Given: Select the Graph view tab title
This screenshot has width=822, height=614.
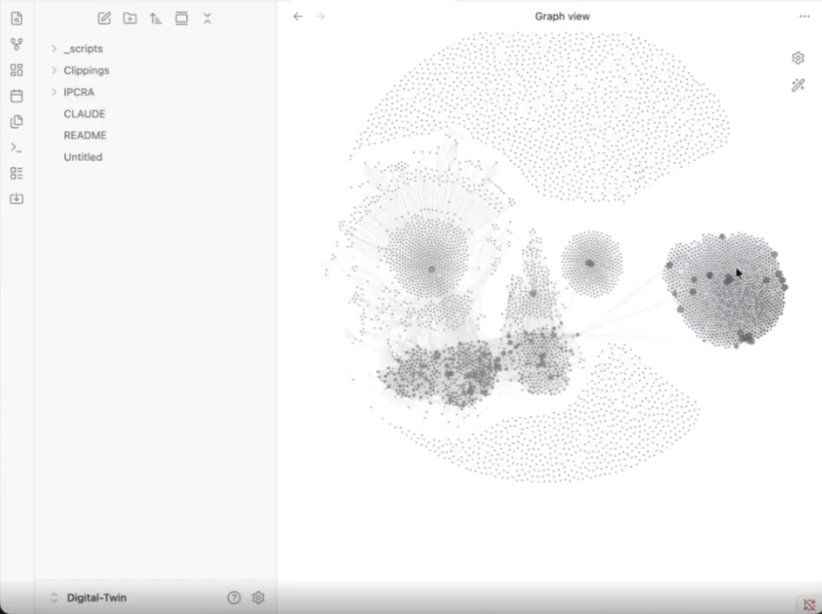Looking at the screenshot, I should coord(562,16).
